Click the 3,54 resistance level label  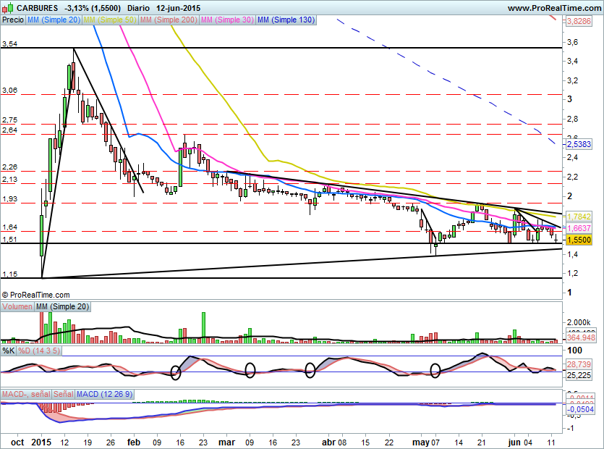point(9,44)
